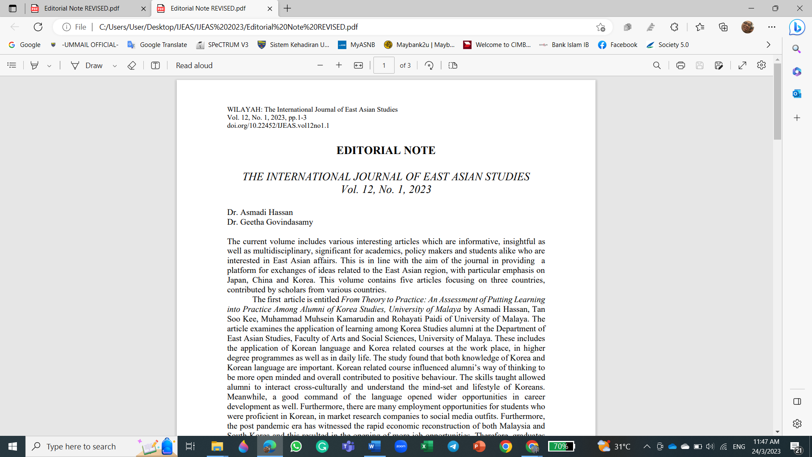Open the user profile avatar
812x457 pixels.
[747, 27]
